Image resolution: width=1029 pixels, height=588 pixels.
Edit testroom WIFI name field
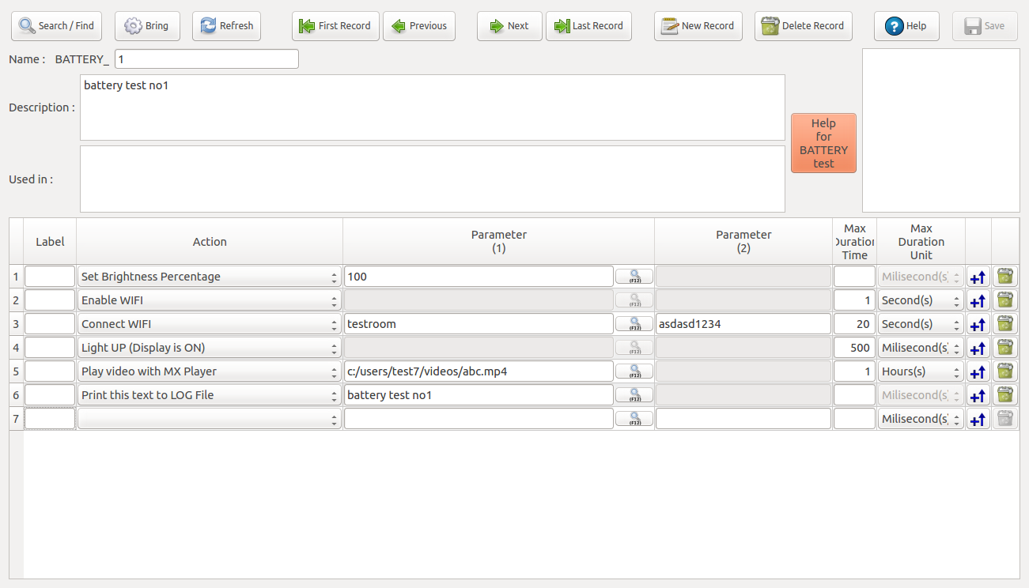tap(479, 324)
